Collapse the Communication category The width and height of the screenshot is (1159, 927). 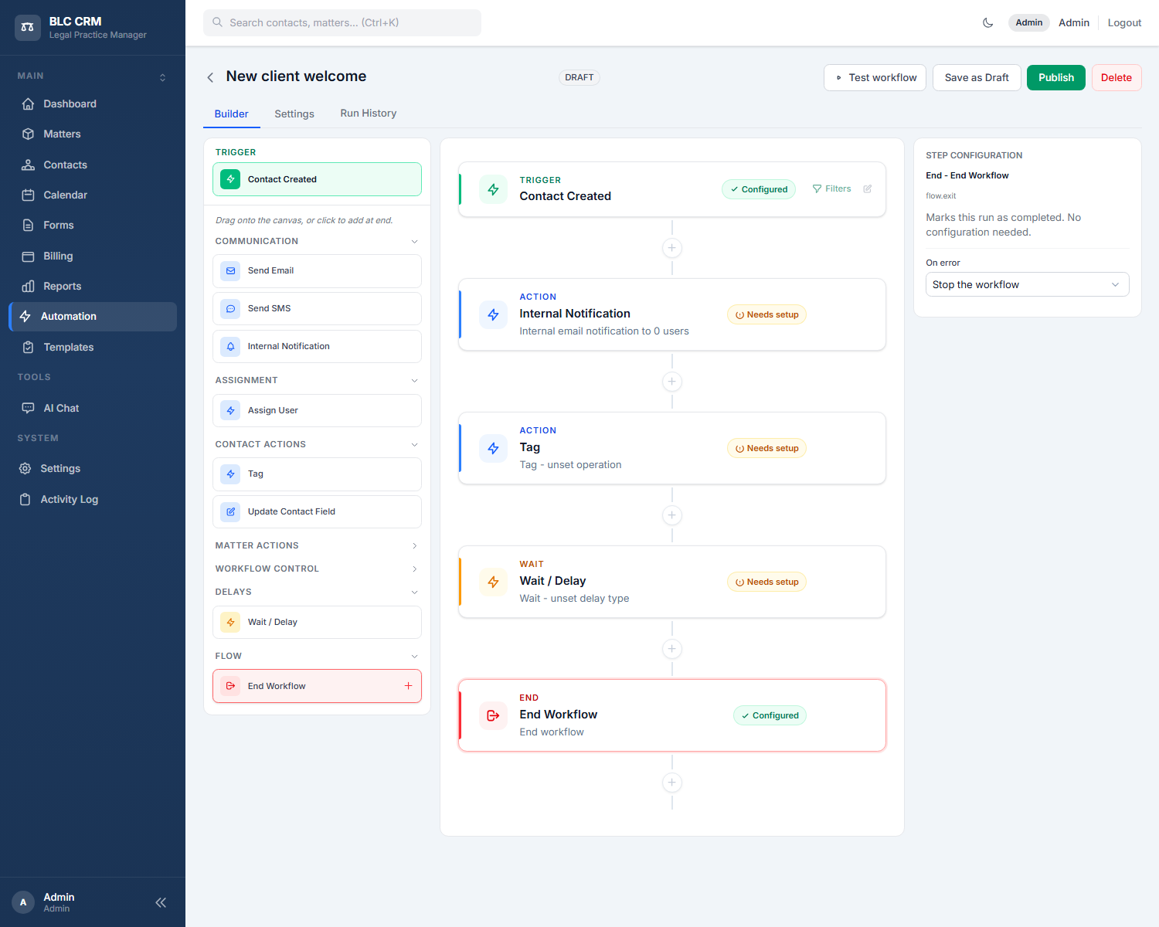(x=414, y=242)
